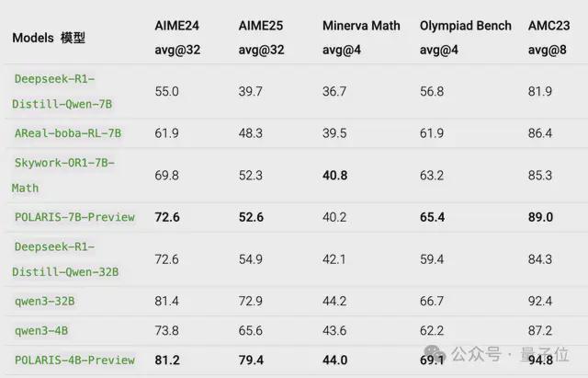Click the 量子位 watermark text

[544, 354]
